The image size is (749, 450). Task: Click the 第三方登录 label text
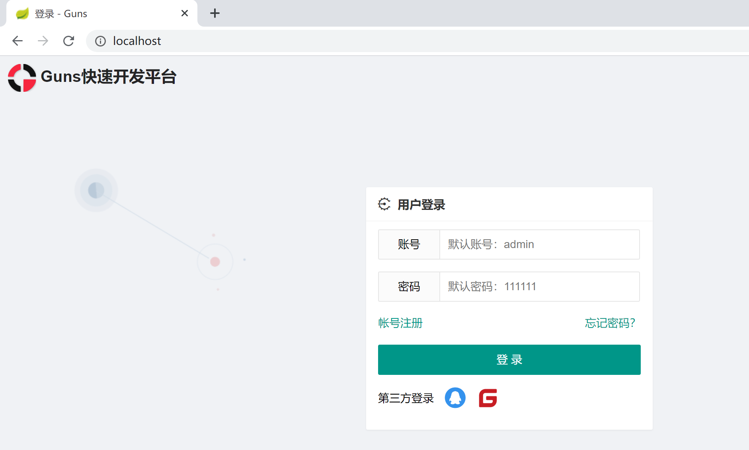406,398
